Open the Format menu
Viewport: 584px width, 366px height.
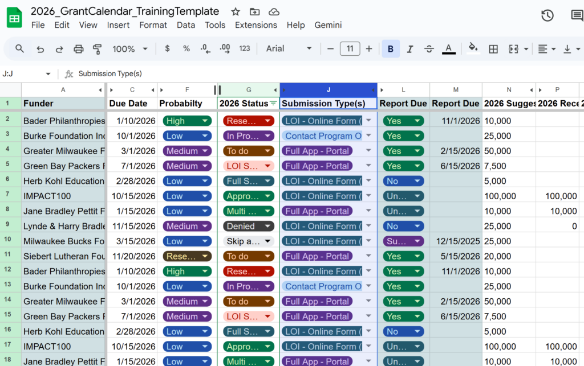[153, 25]
